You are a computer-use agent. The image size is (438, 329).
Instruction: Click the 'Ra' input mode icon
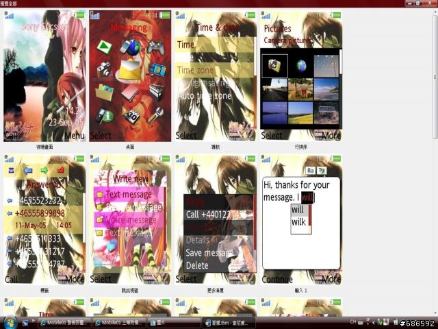(310, 171)
